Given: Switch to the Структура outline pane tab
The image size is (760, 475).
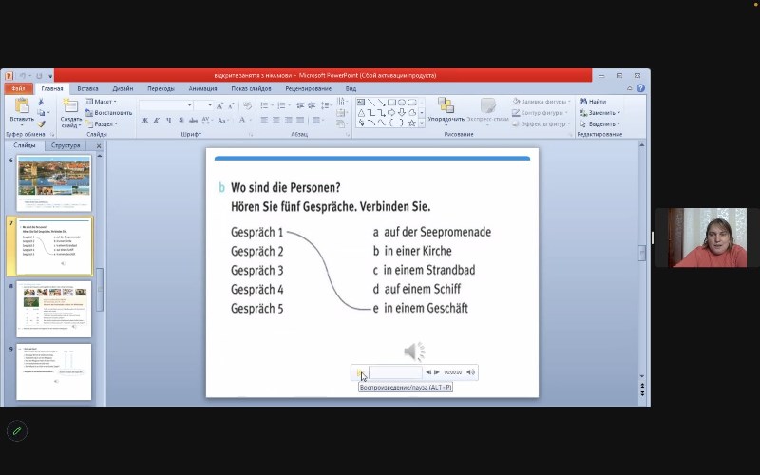Looking at the screenshot, I should click(66, 145).
